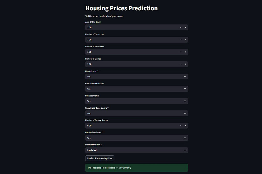Decrease Number of Stories
The width and height of the screenshot is (262, 174).
(x=181, y=64)
